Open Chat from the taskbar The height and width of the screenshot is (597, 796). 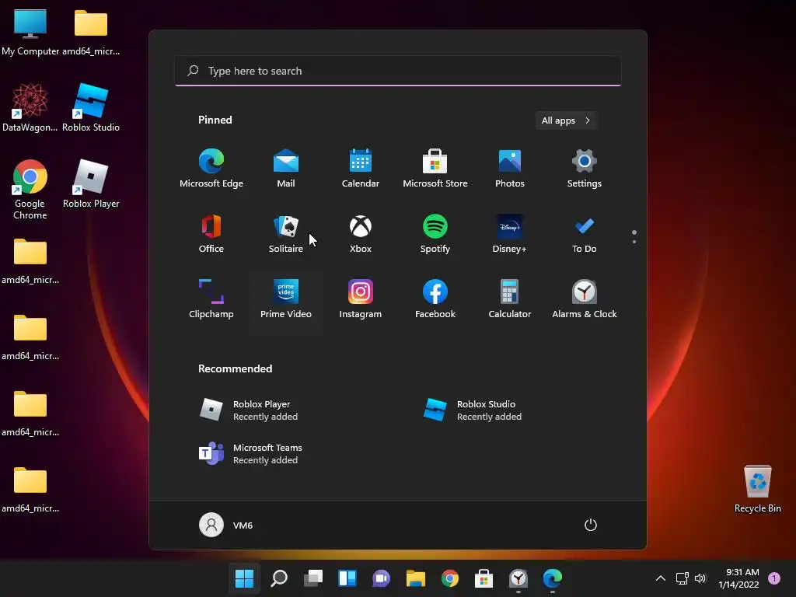tap(381, 578)
